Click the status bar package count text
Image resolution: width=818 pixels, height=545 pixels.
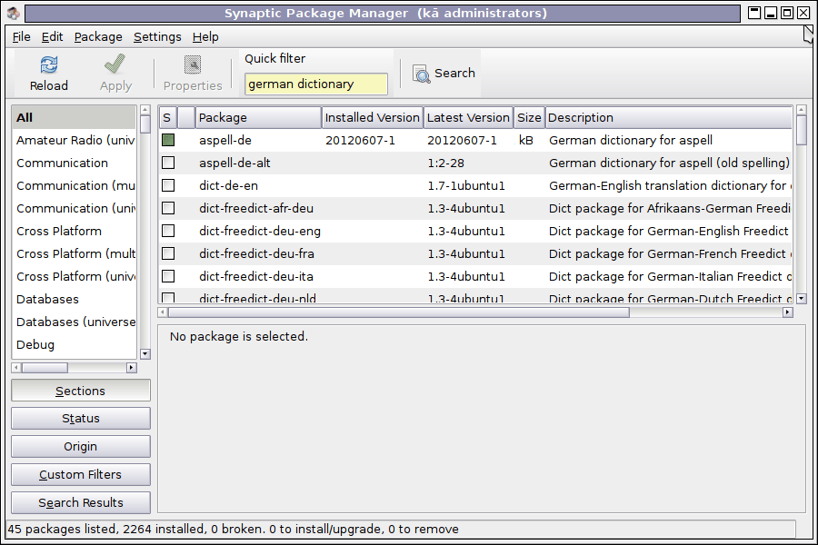tap(234, 530)
